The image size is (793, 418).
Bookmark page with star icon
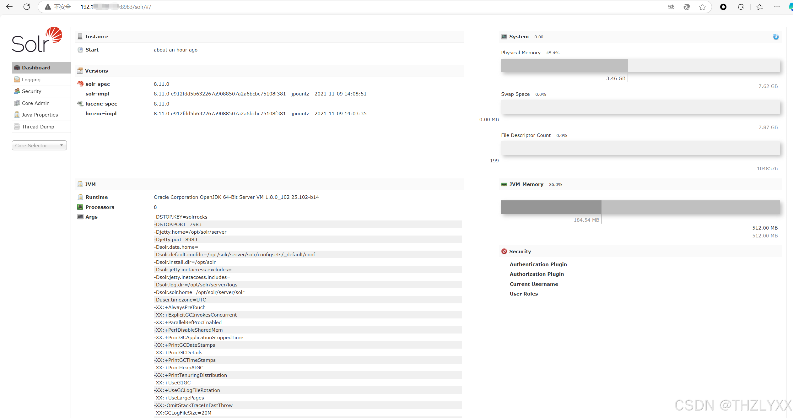pos(702,7)
